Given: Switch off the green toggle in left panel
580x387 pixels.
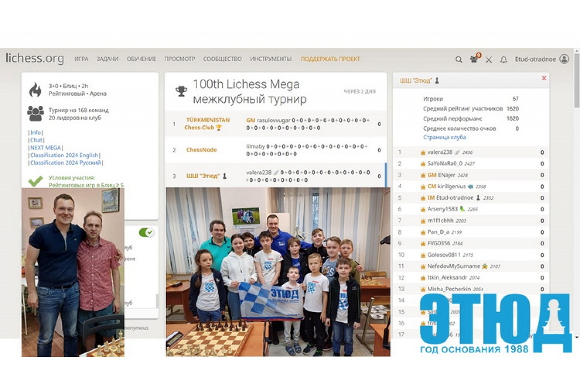Looking at the screenshot, I should [x=146, y=232].
